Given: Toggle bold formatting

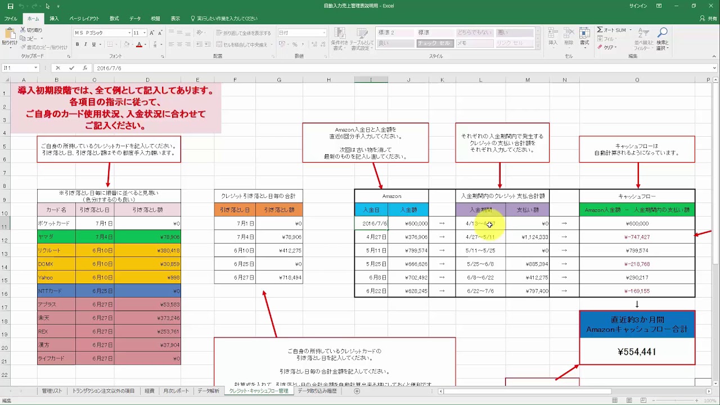Looking at the screenshot, I should (x=78, y=44).
